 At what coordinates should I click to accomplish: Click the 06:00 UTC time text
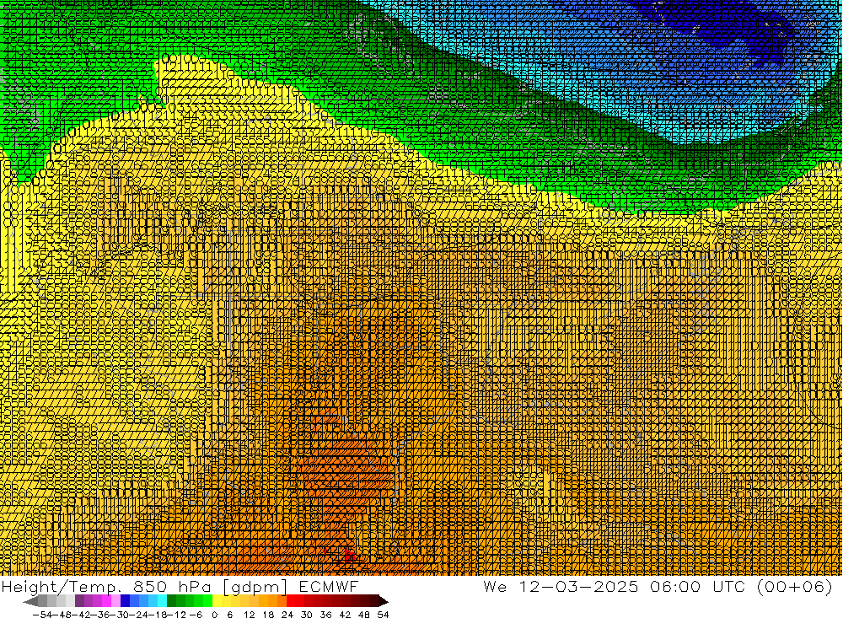(x=698, y=586)
